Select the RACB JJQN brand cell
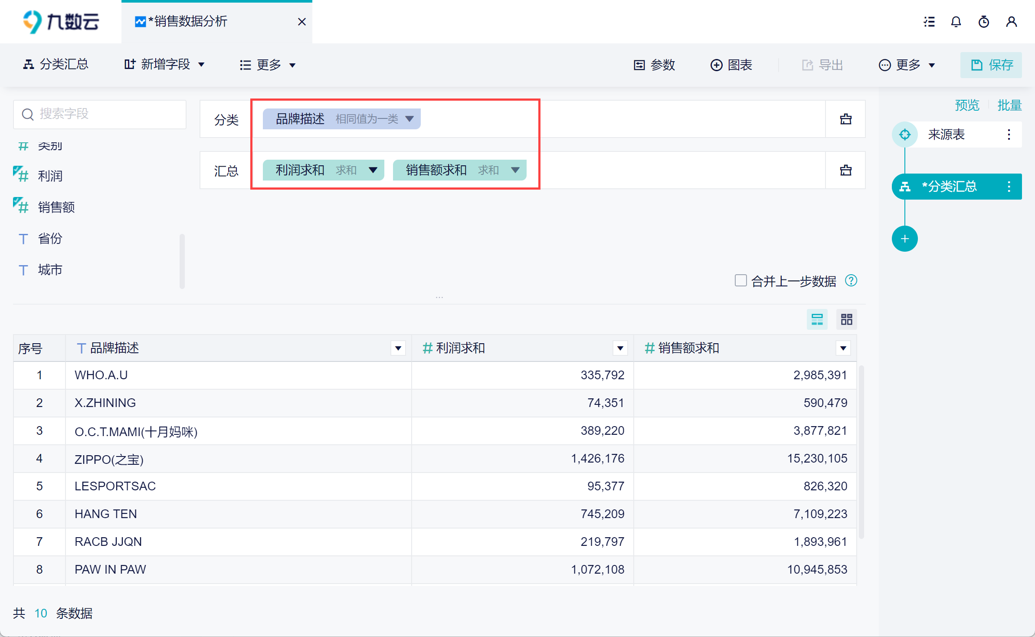This screenshot has width=1035, height=637. click(x=239, y=542)
